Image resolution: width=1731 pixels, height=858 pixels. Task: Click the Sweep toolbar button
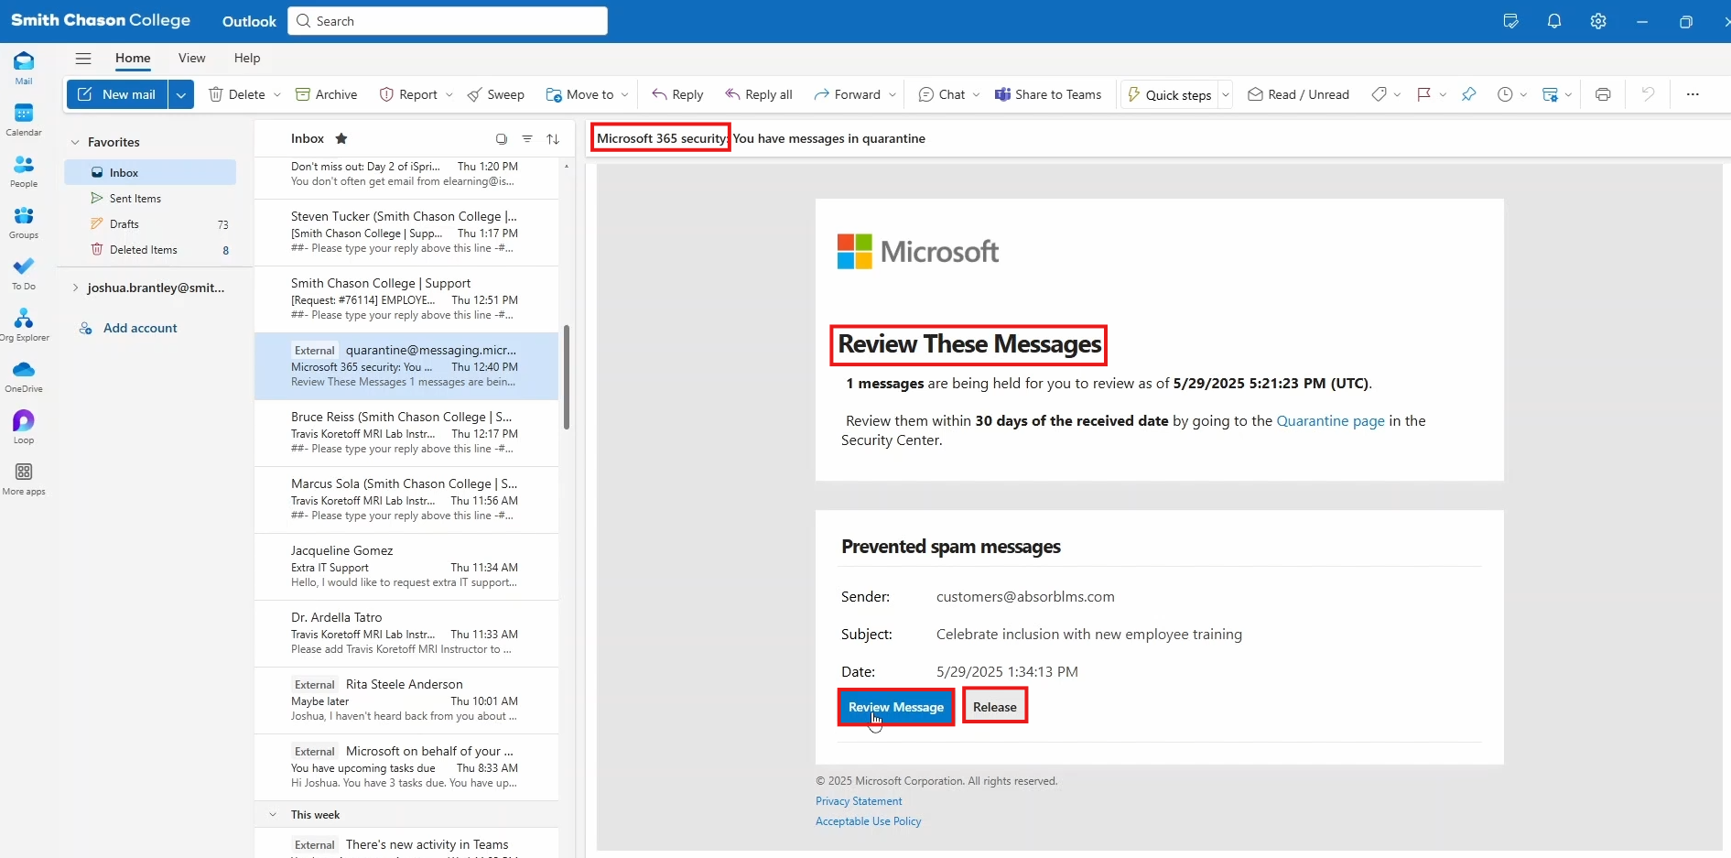495,94
